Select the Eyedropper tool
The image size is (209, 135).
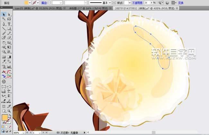coord(4,62)
